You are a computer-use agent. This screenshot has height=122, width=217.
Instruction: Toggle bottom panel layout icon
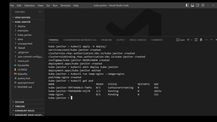[192, 5]
